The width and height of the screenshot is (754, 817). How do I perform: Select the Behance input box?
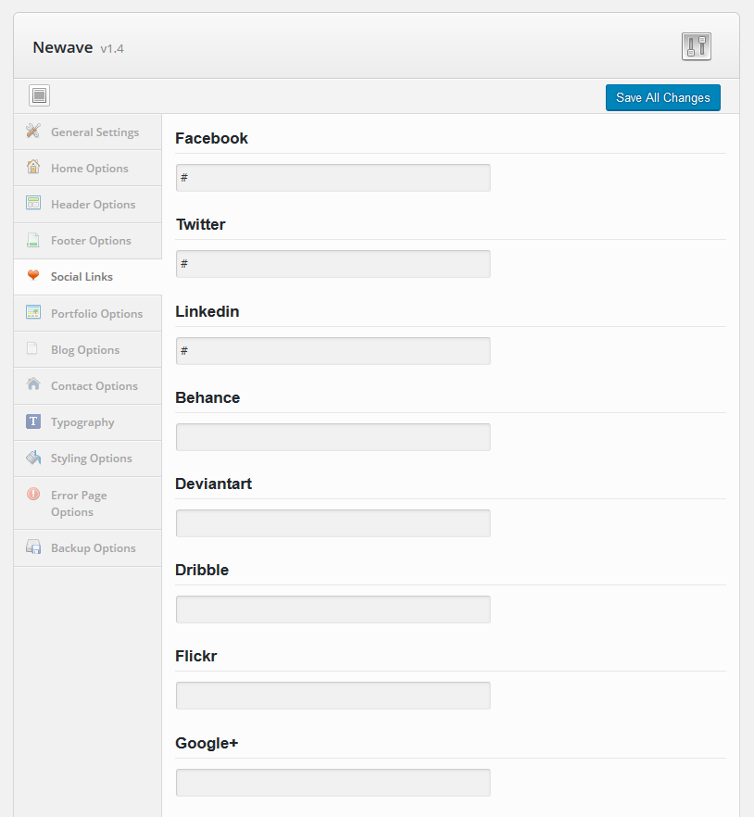click(x=333, y=436)
